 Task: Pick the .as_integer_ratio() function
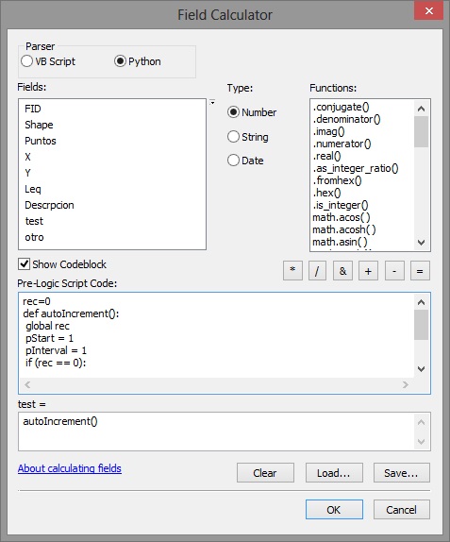356,168
